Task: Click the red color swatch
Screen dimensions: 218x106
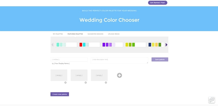Action: tap(81, 45)
